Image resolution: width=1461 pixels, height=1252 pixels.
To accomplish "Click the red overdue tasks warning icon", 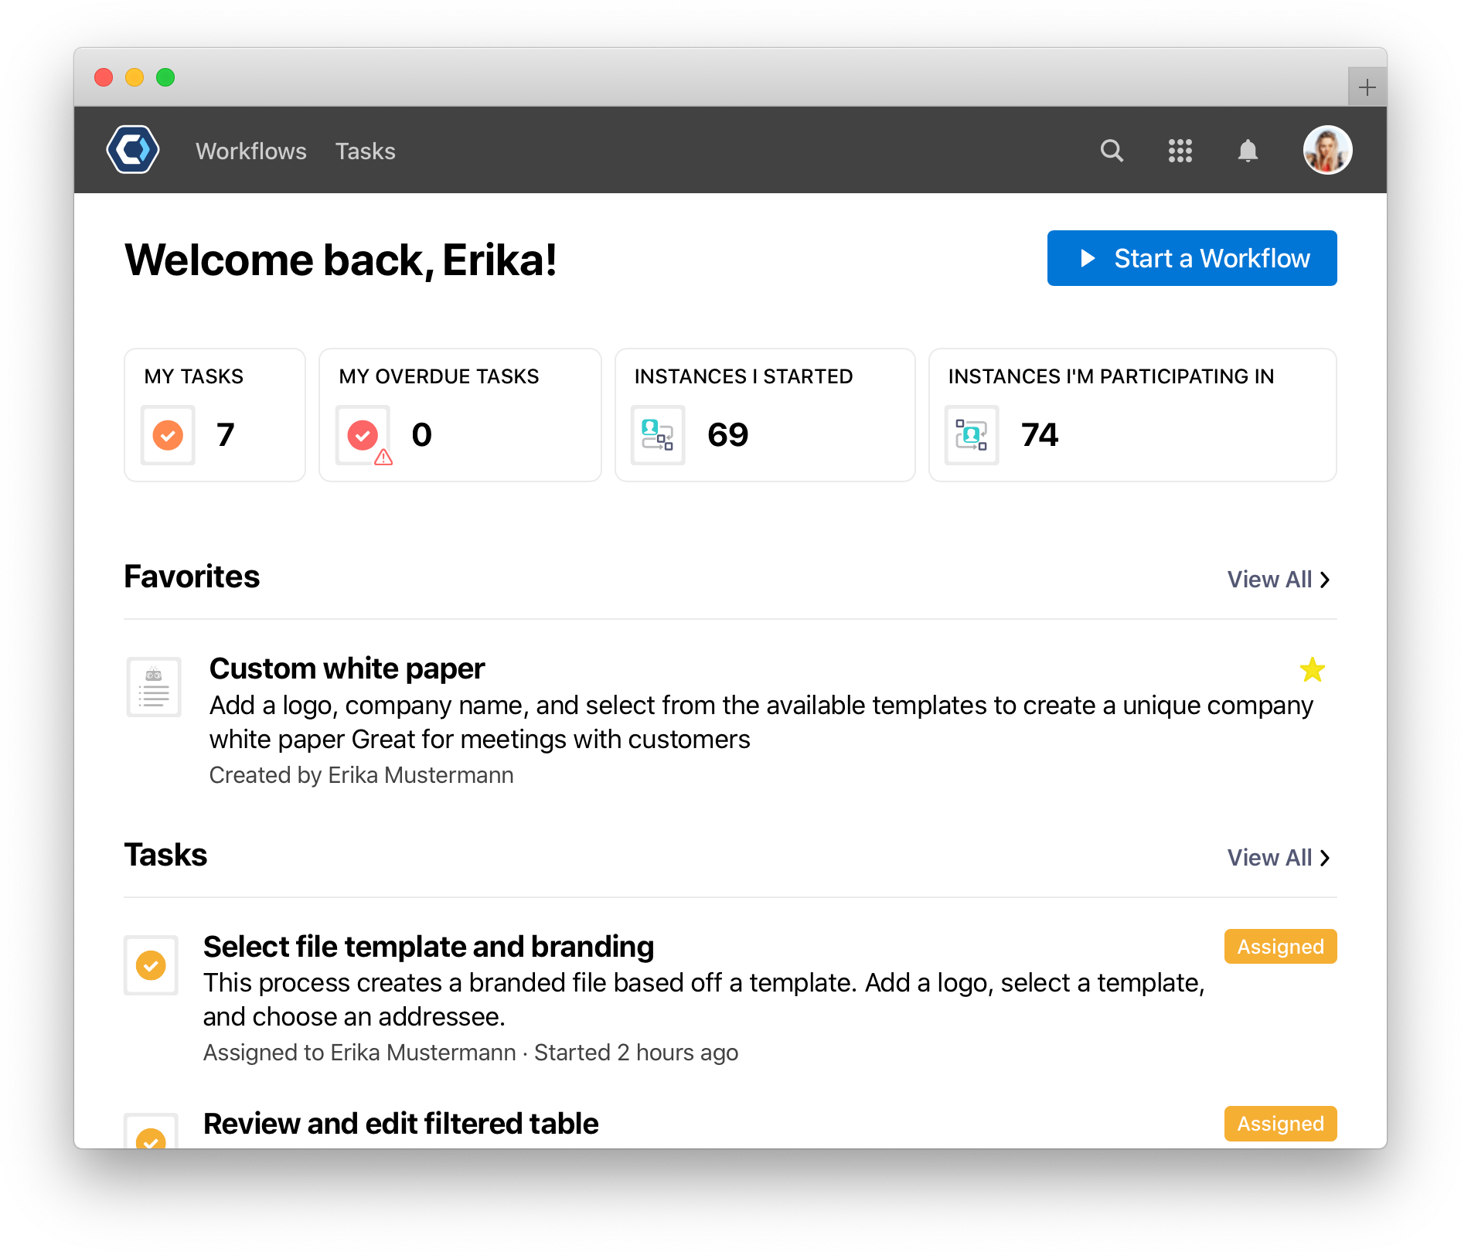I will pos(363,435).
